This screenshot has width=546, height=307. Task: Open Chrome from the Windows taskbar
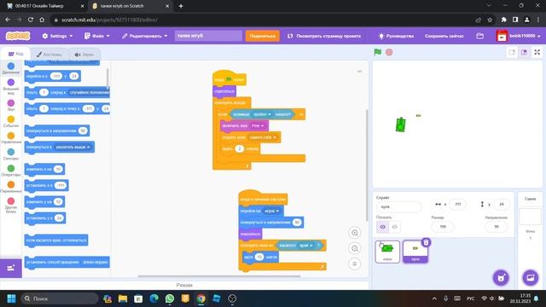coord(201,298)
